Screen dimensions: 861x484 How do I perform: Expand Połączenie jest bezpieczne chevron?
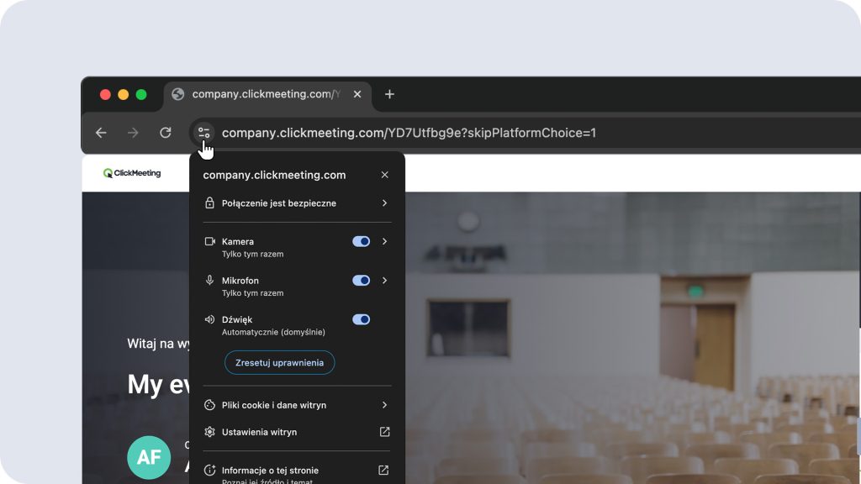[384, 203]
